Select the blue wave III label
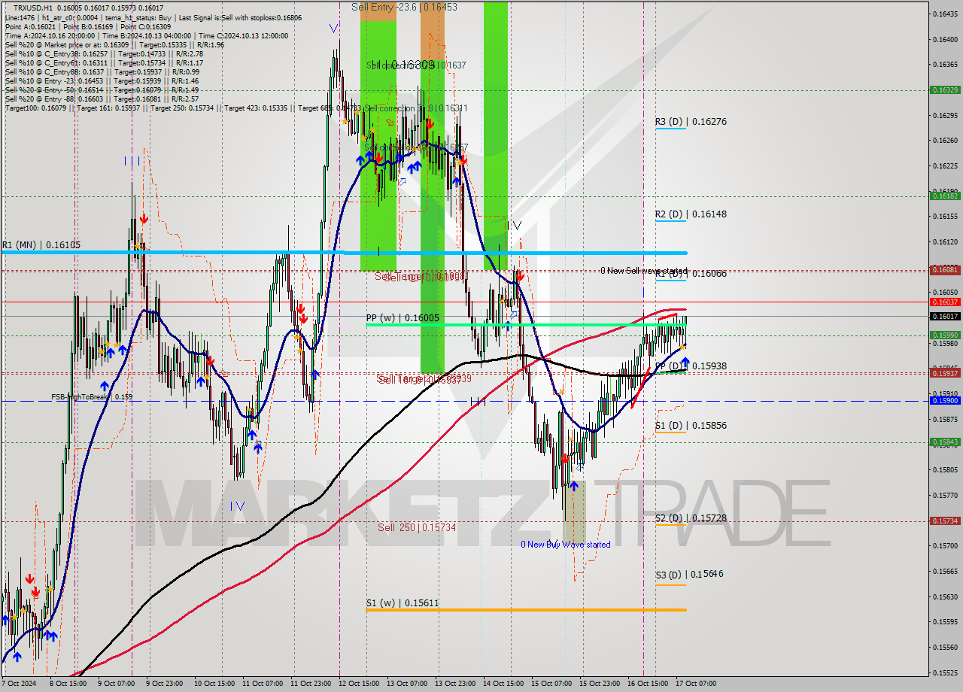The image size is (963, 692). (x=132, y=160)
